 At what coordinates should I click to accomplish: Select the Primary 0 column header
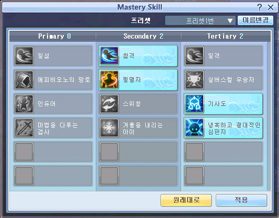click(54, 36)
